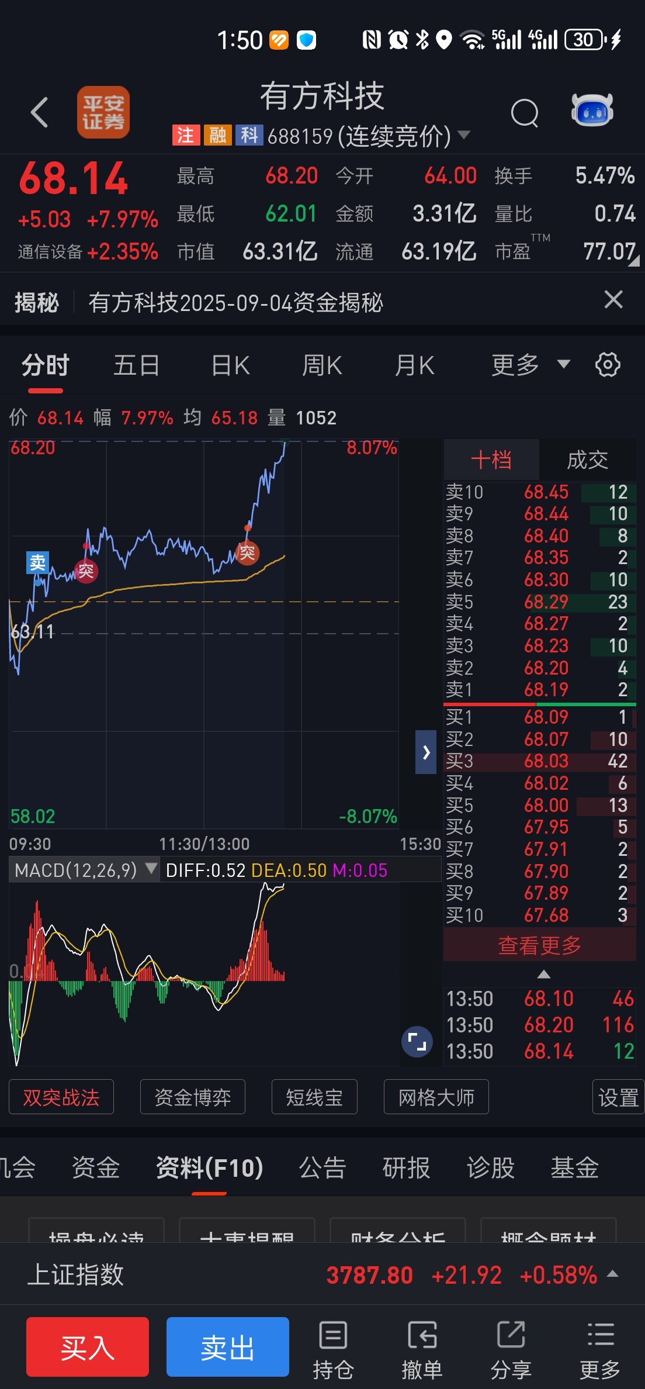This screenshot has height=1389, width=645.
Task: Switch to the 诊股 tab
Action: [x=491, y=1167]
